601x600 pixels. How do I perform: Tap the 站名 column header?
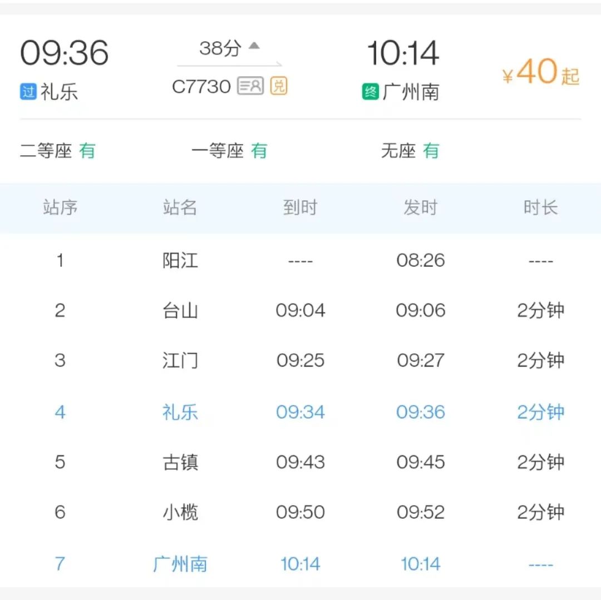click(x=180, y=207)
